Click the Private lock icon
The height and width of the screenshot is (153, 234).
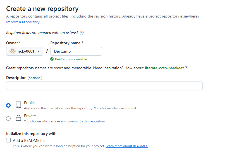(18, 118)
